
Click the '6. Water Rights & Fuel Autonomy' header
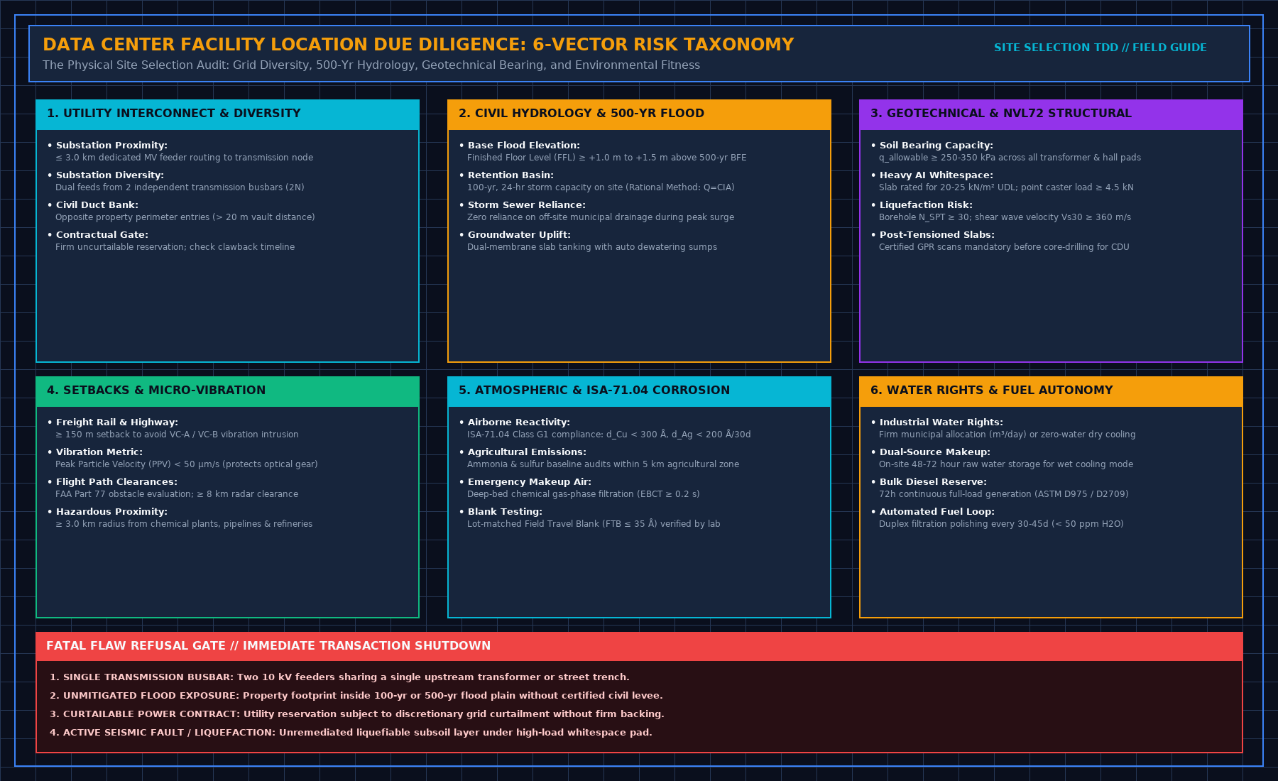tap(1051, 391)
